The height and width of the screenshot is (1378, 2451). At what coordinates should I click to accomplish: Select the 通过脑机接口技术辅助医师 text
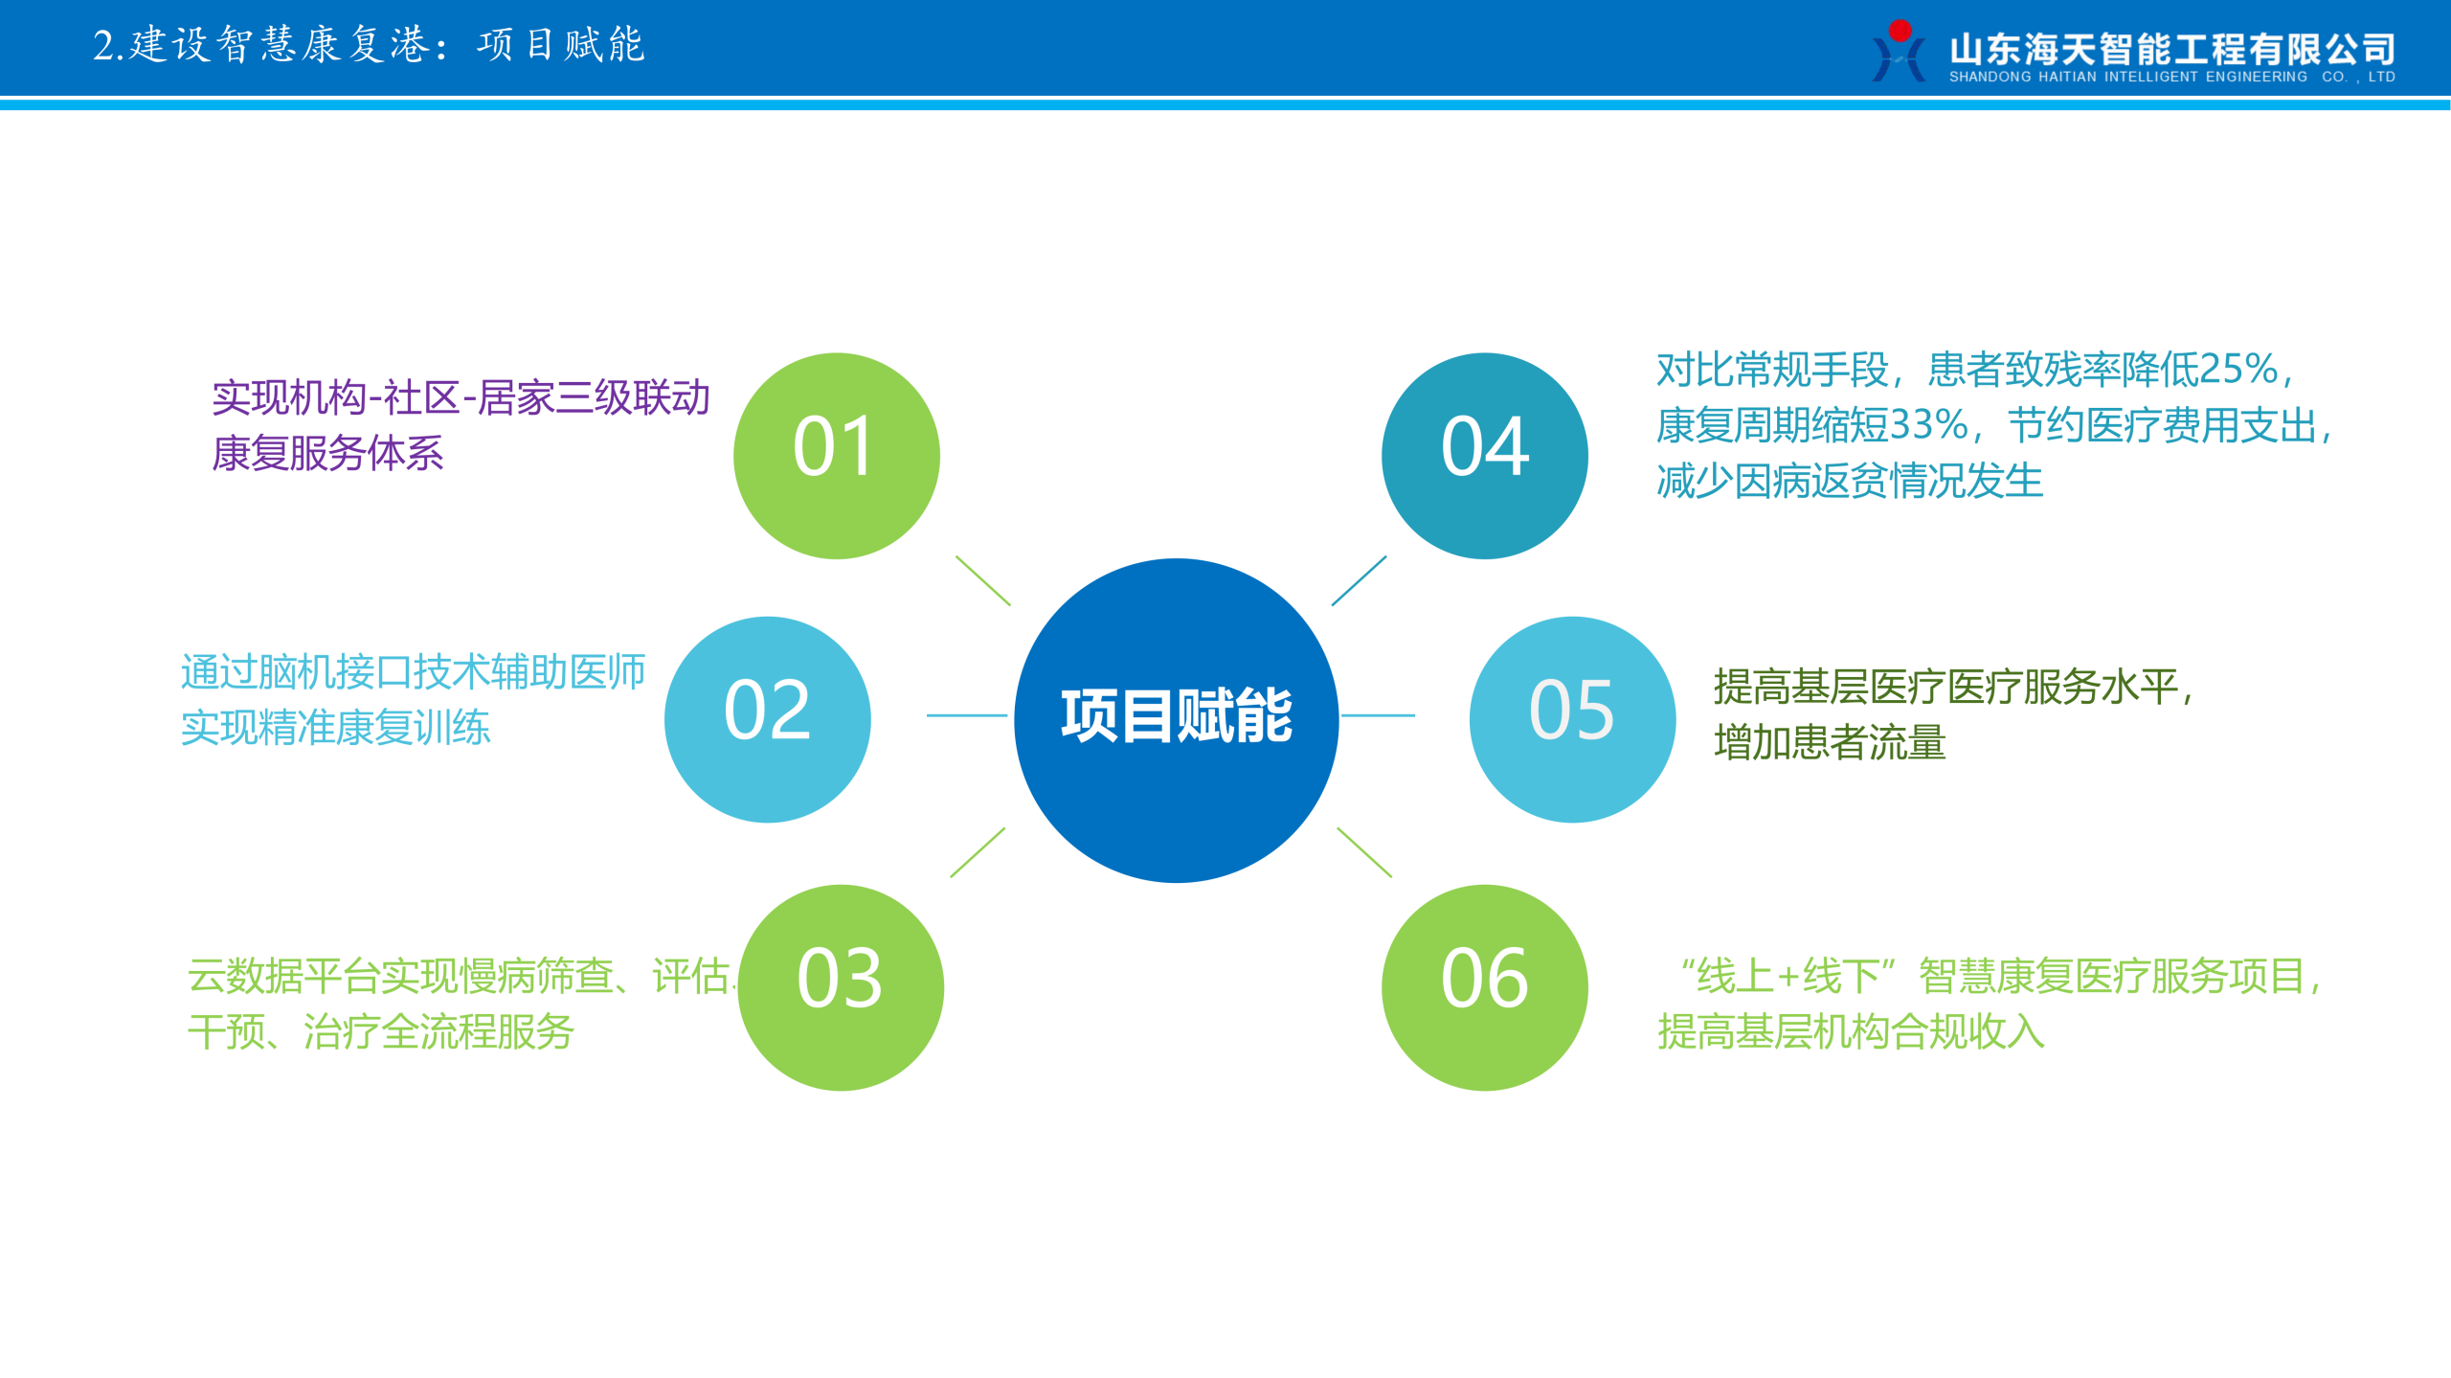pyautogui.click(x=413, y=672)
